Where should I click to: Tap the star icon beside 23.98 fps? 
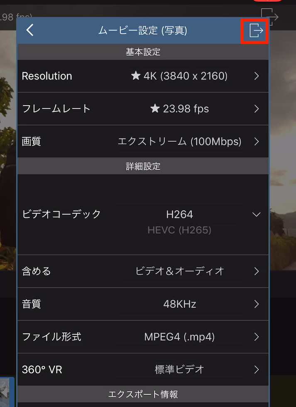[x=155, y=109]
